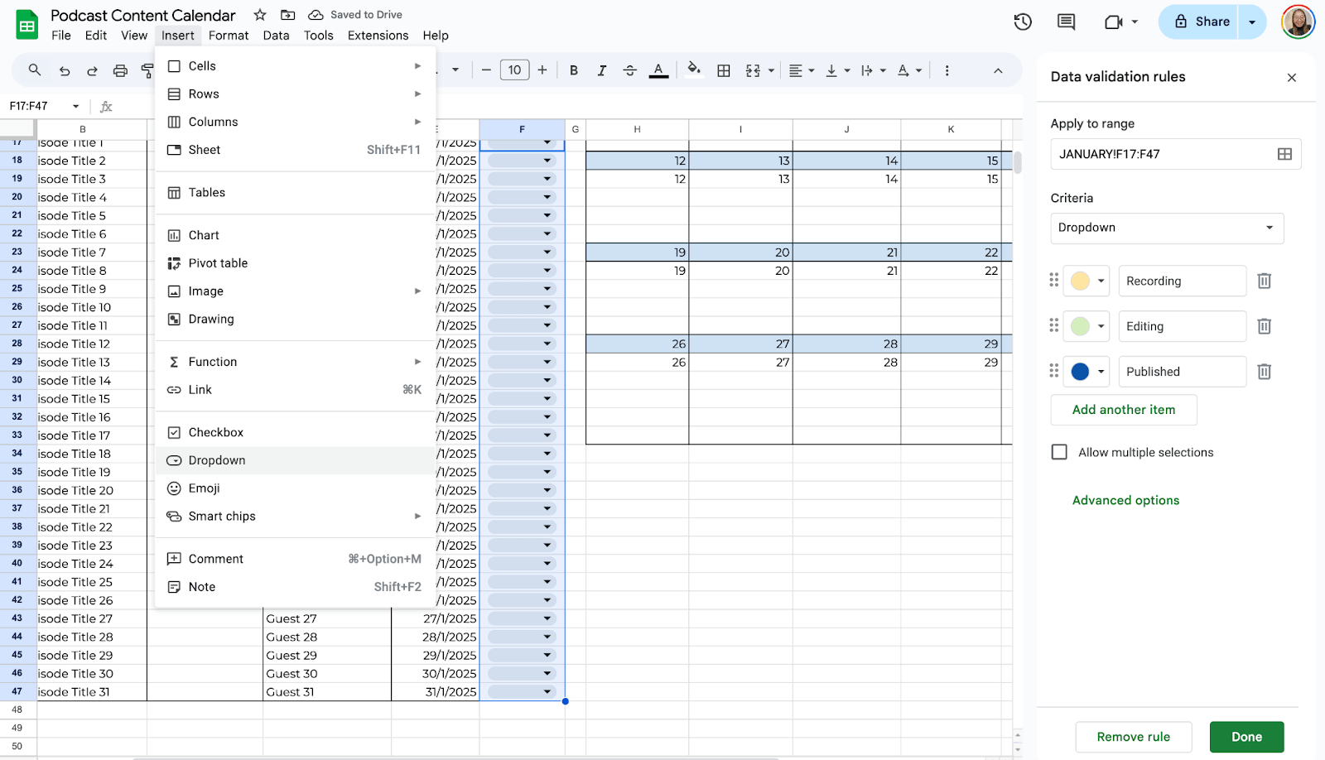Enable Allow multiple selections

1058,452
